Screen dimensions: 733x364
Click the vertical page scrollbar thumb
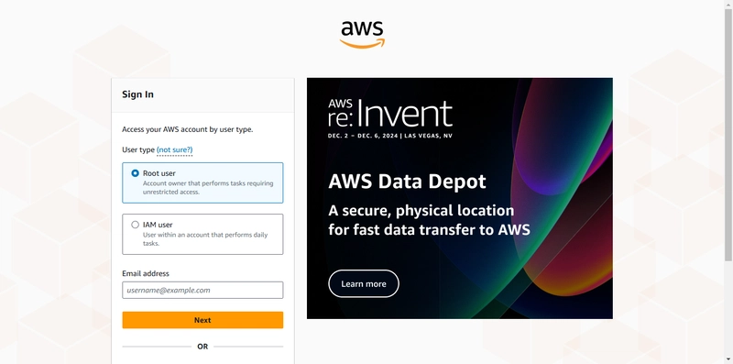pos(728,135)
